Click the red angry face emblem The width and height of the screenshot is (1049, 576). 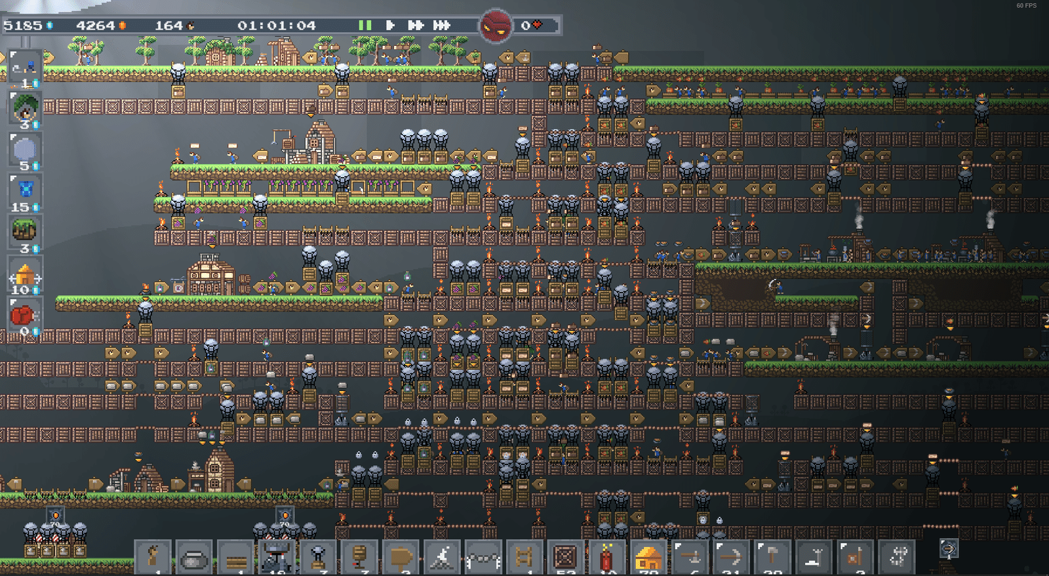pos(496,26)
